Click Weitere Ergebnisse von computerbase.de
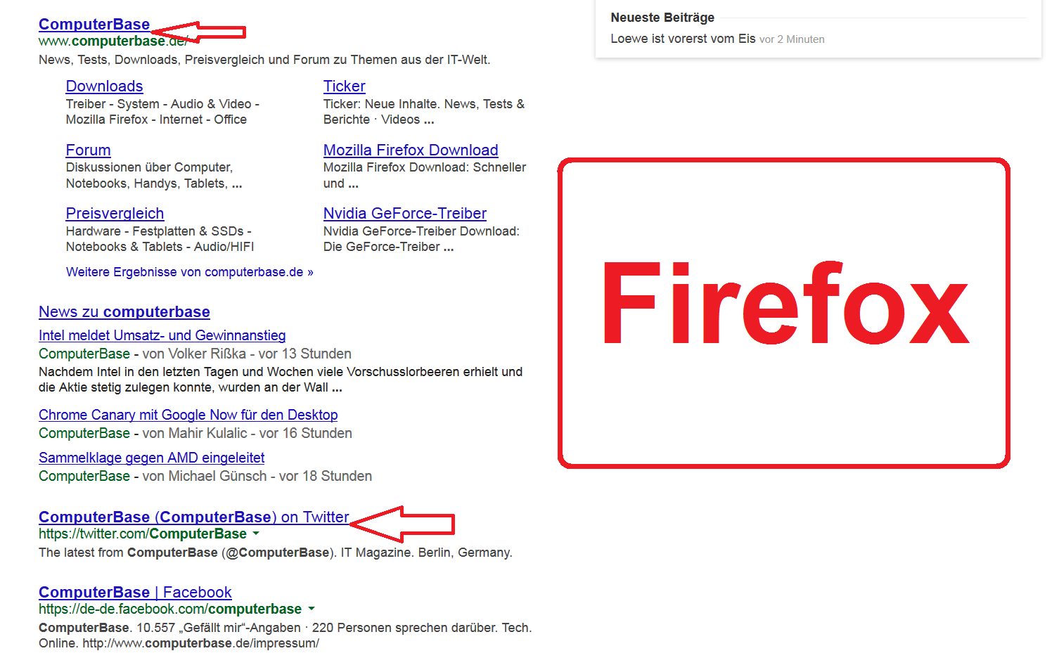Image resolution: width=1059 pixels, height=658 pixels. click(190, 272)
